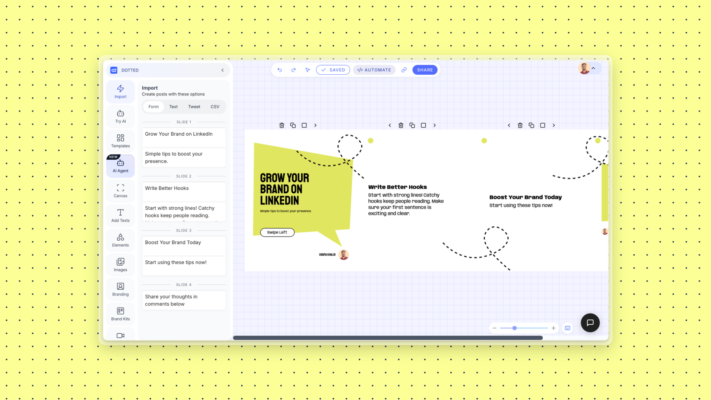The image size is (711, 400).
Task: Delete the first slide with trash icon
Action: coord(282,125)
